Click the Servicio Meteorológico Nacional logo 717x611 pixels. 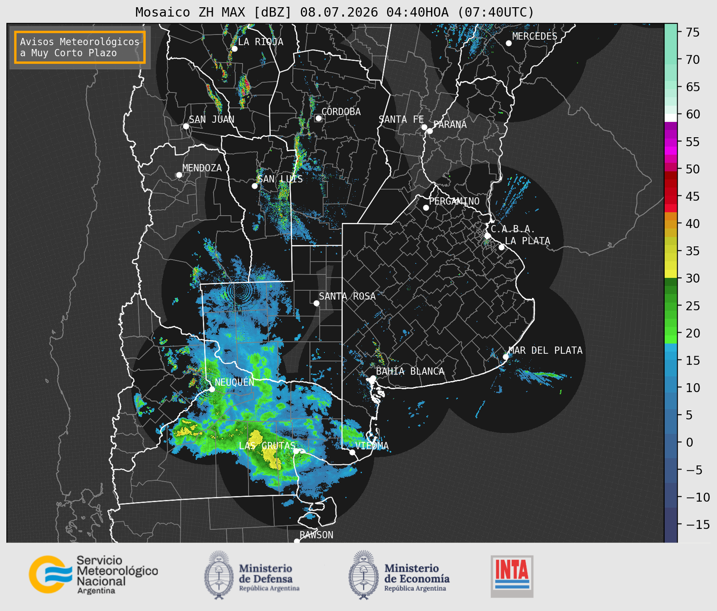pyautogui.click(x=94, y=574)
